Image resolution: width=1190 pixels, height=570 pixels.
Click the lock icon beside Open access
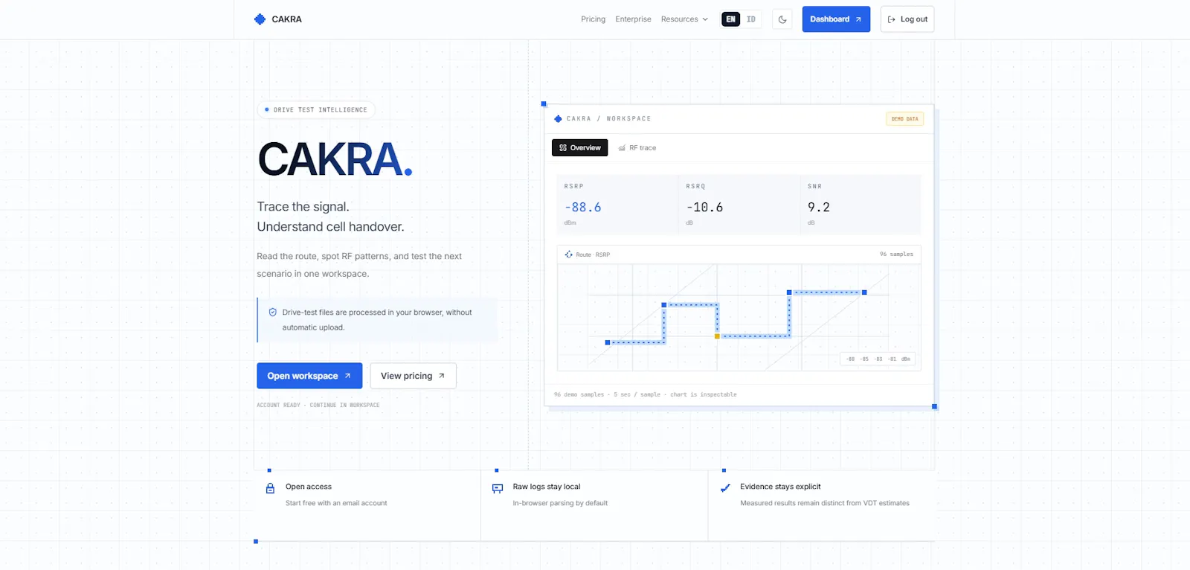[x=270, y=489]
